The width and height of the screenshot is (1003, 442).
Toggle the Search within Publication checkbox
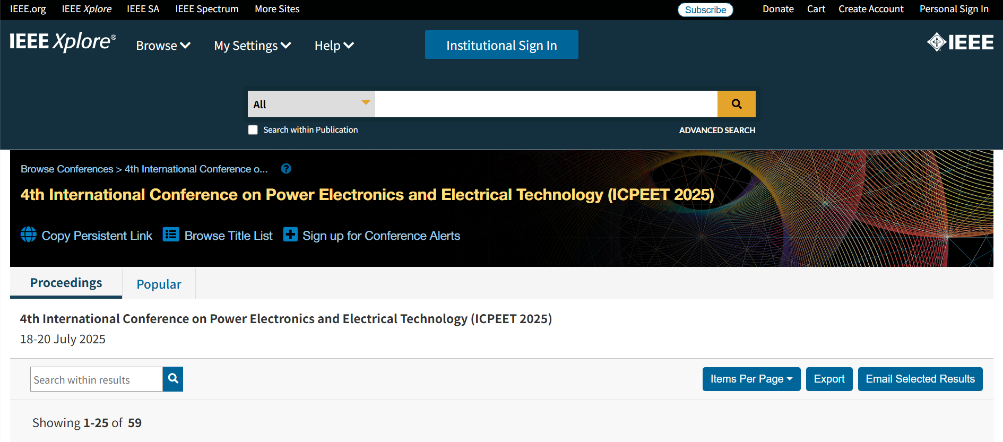[x=253, y=130]
